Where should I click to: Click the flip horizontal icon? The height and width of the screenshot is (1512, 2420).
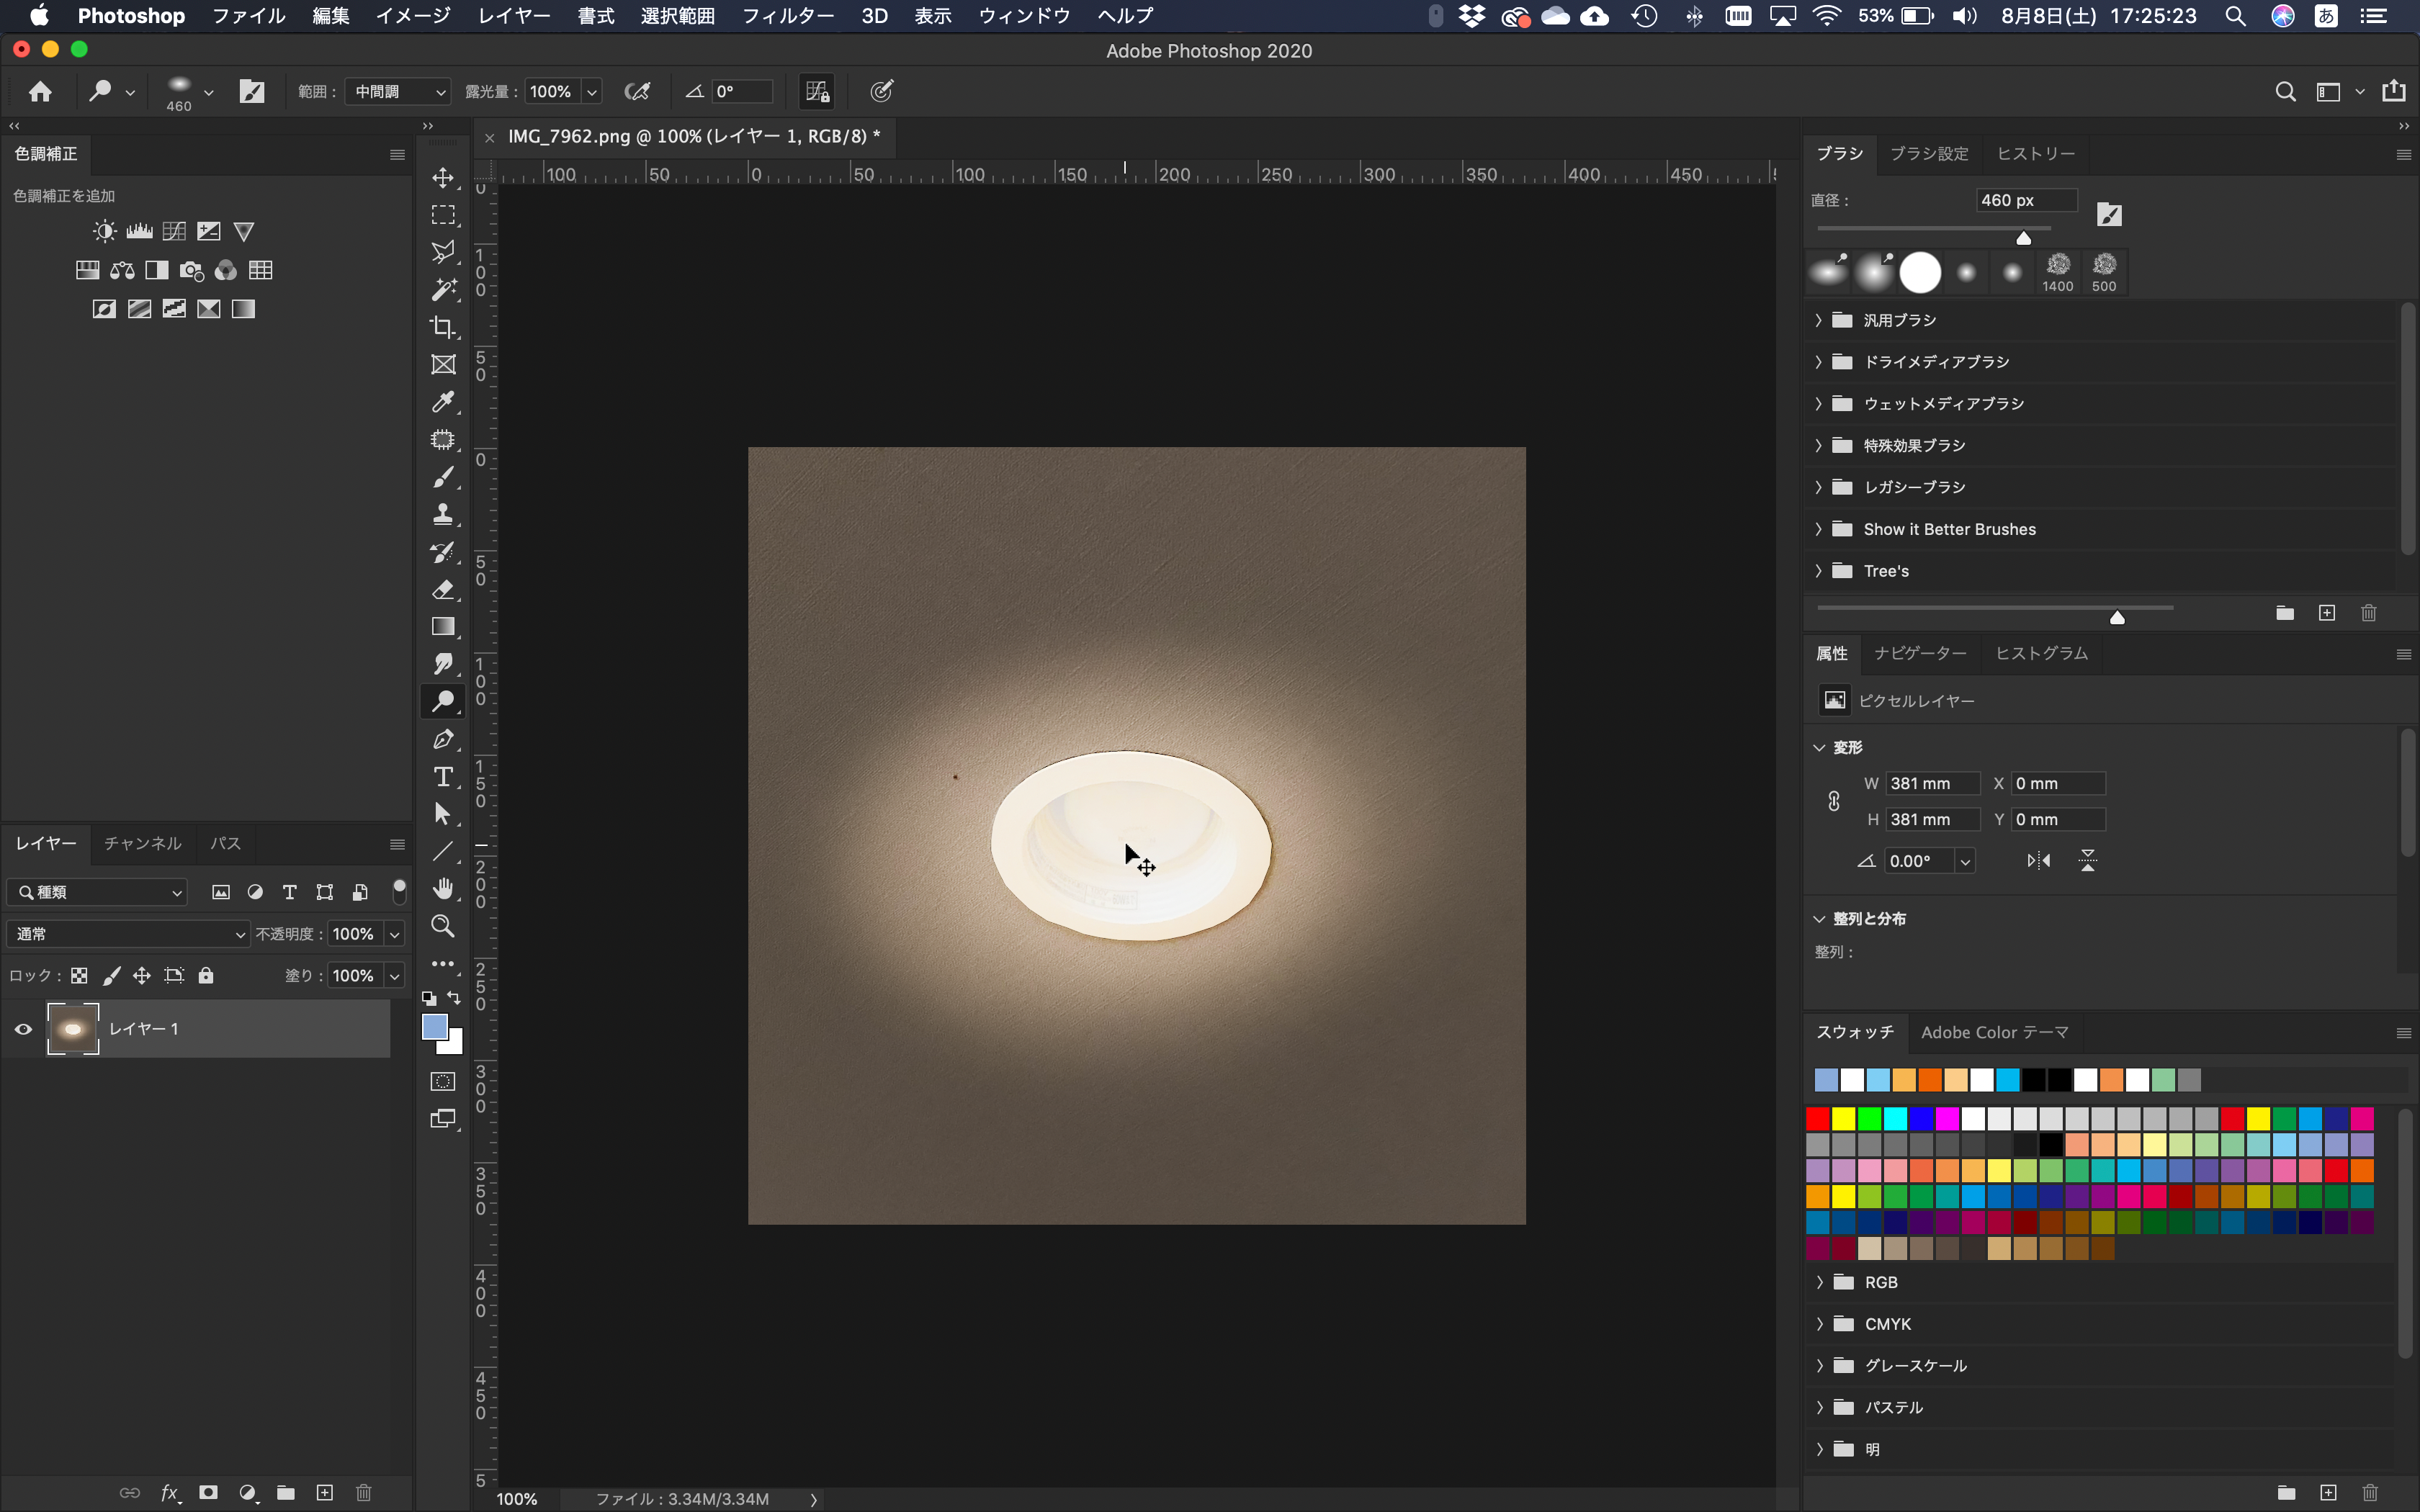coord(2038,861)
